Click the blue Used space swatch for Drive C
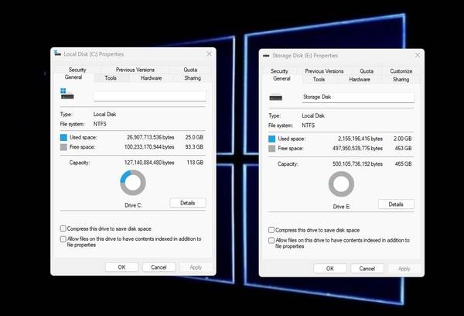Screen dimensions: 464x316 [64, 137]
